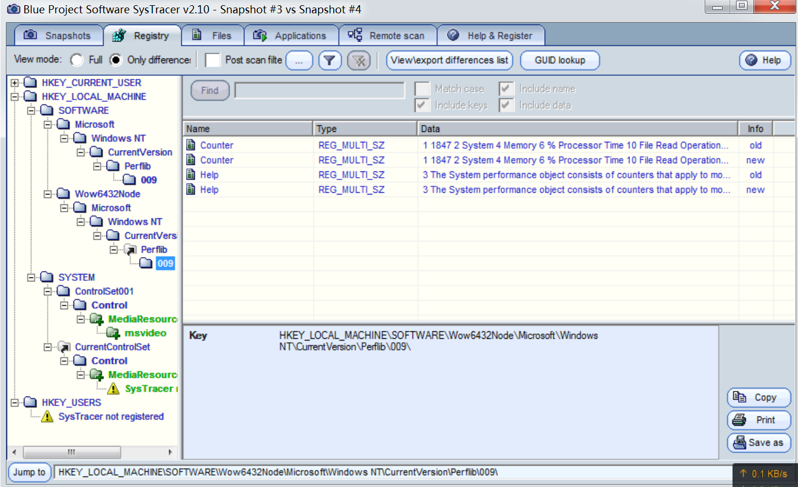This screenshot has height=487, width=798.
Task: Click the Snapshots tab camera icon
Action: (x=31, y=35)
